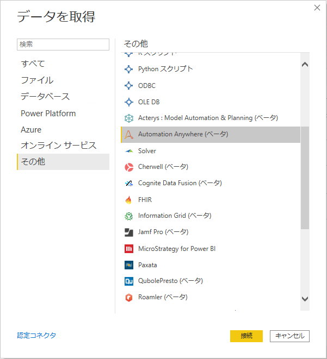This screenshot has height=359, width=327.
Task: Close the データを取得 dialog
Action: click(x=317, y=8)
